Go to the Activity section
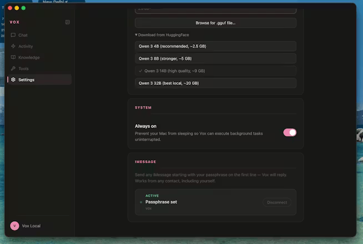 pos(39,46)
